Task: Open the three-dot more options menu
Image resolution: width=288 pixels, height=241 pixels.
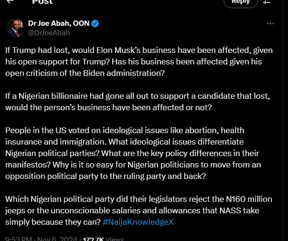Action: coord(270,24)
